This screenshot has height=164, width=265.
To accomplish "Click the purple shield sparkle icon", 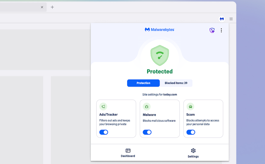I will tap(212, 31).
